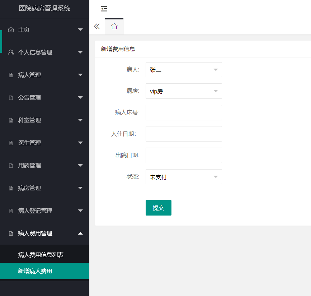Click the double-left arrow tab scroller
Screen dimensions: 311x296
click(97, 26)
